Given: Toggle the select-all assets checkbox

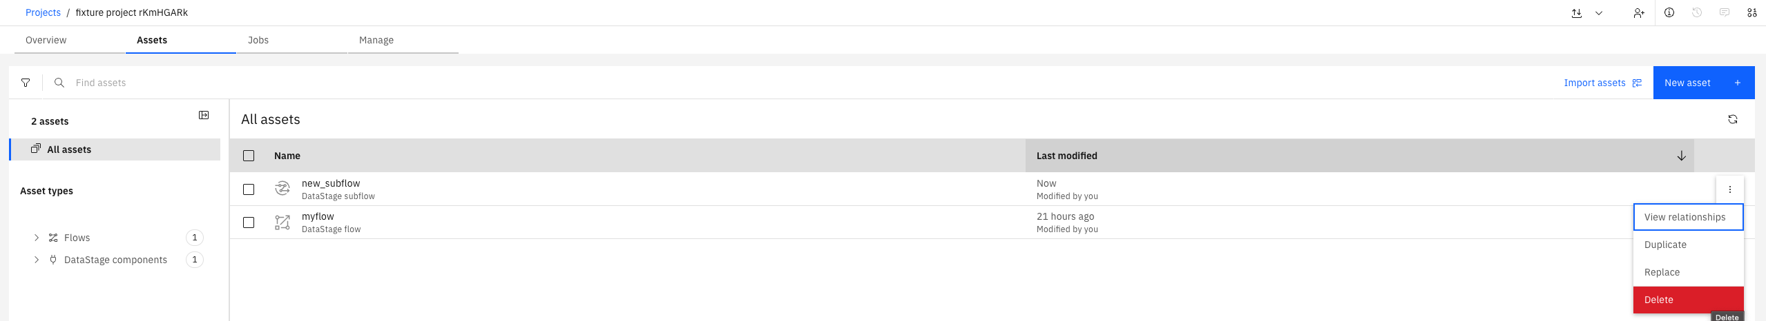Looking at the screenshot, I should click(249, 156).
